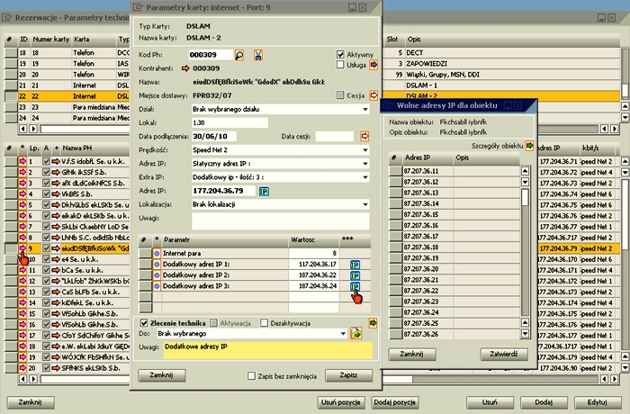Follow orange arrow next to Kontrahent 000309
Image resolution: width=630 pixels, height=414 pixels.
point(185,68)
